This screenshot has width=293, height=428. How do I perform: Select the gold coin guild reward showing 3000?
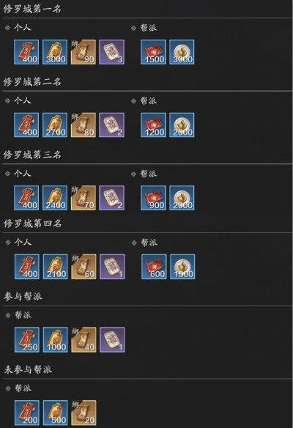point(182,52)
